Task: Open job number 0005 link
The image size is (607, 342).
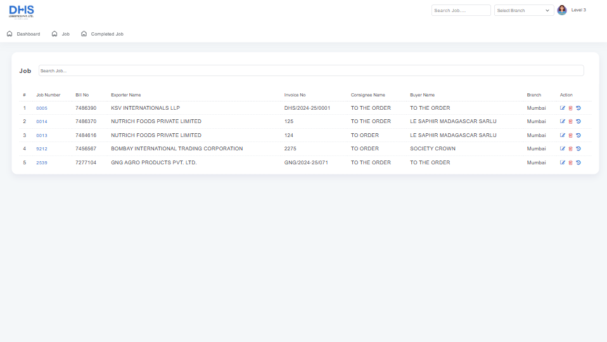Action: click(42, 109)
